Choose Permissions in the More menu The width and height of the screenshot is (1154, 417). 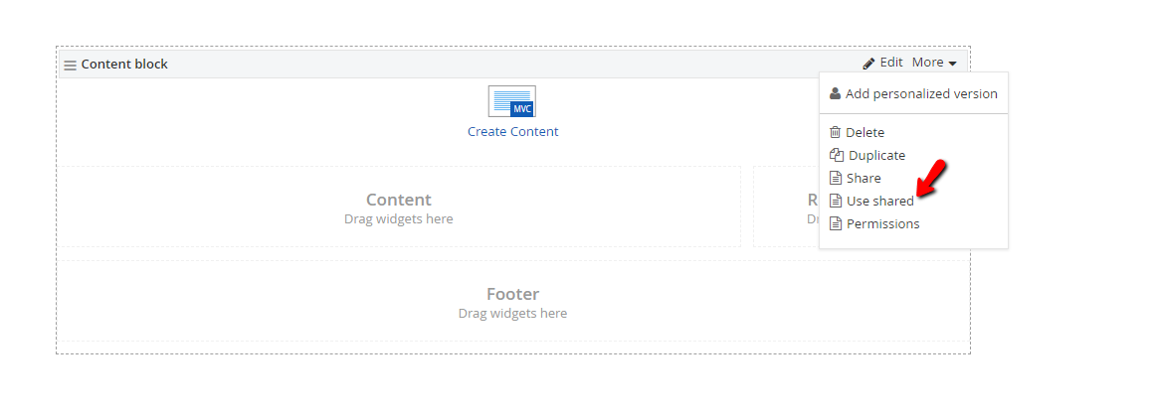[x=883, y=223]
